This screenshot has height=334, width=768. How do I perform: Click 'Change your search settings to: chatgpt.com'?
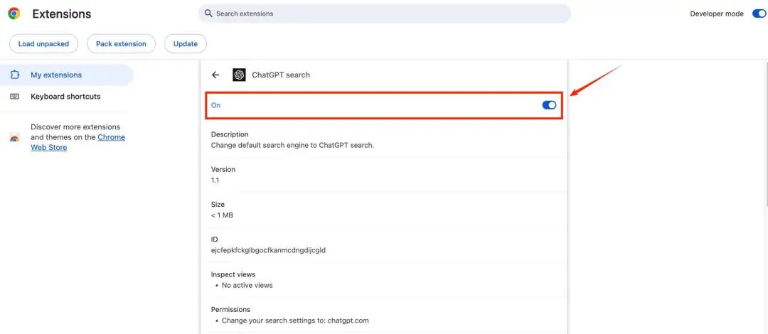(295, 320)
